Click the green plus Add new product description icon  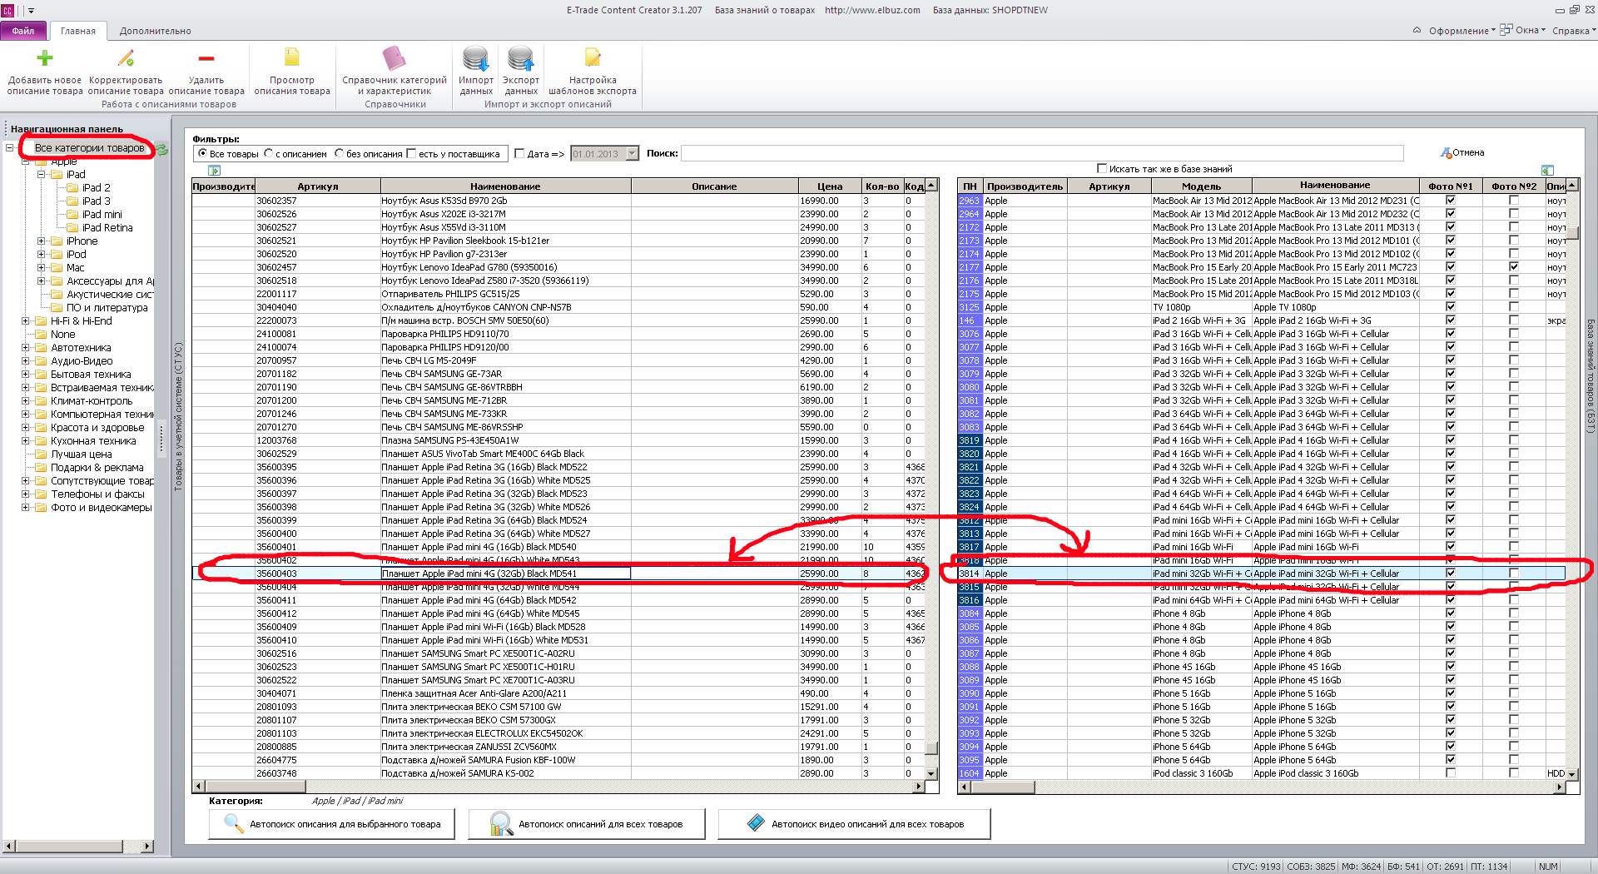pos(45,57)
